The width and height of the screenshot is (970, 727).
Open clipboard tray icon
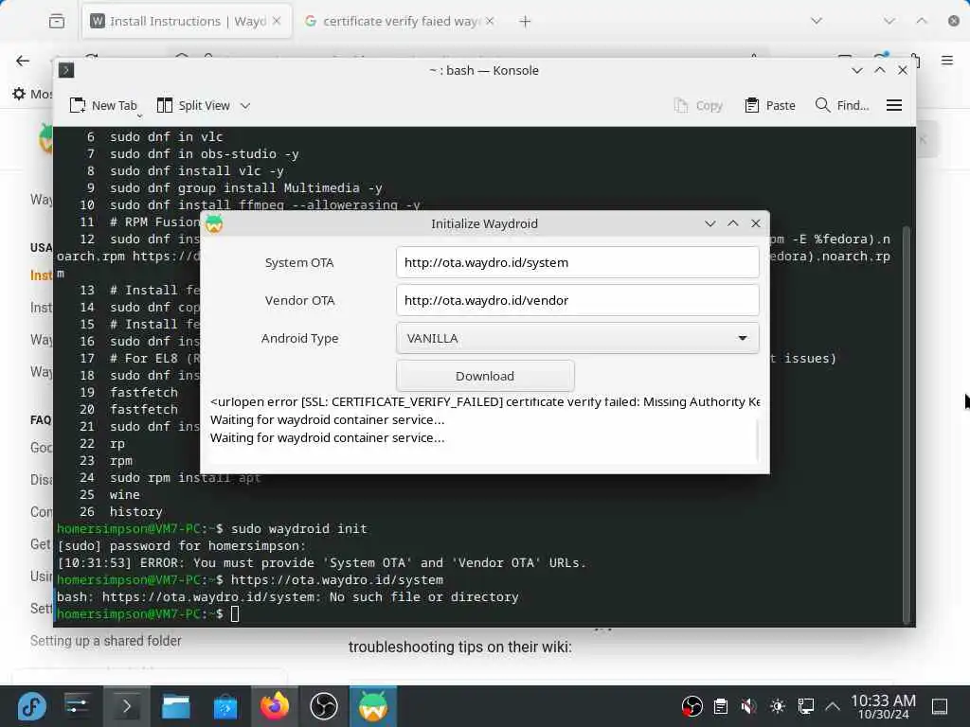click(x=721, y=706)
